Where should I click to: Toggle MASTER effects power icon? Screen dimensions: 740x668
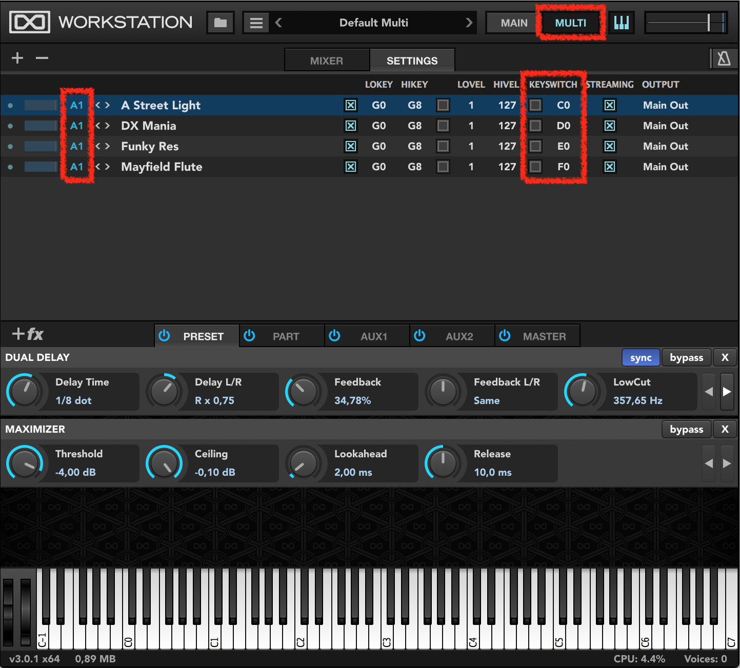point(505,335)
